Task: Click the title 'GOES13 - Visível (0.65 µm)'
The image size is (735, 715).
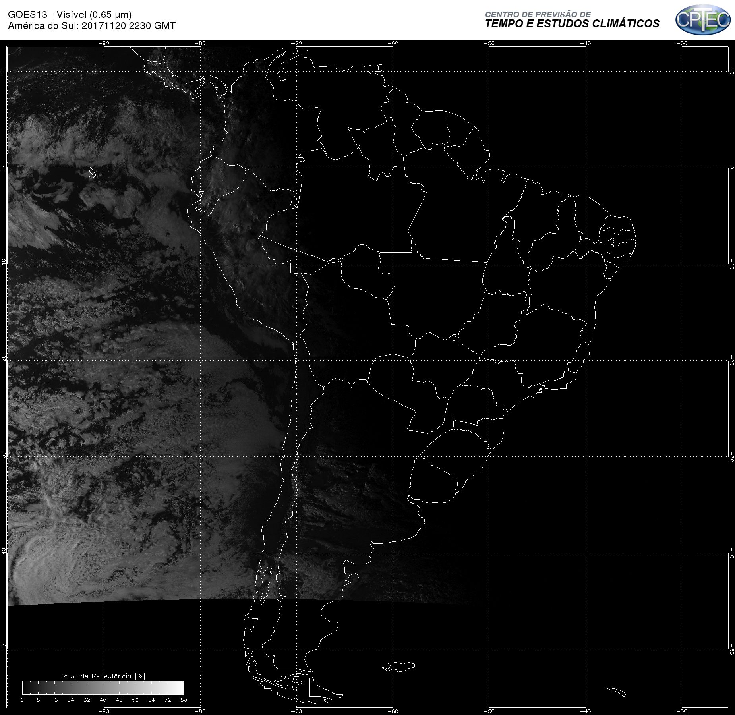Action: pyautogui.click(x=70, y=15)
